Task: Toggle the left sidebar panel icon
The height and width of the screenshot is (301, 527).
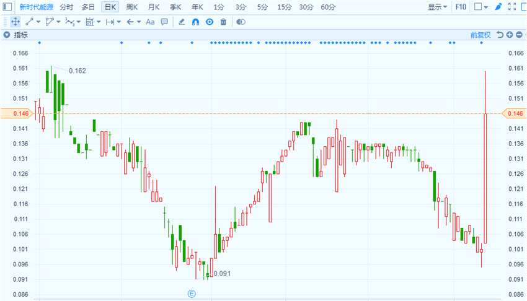Action: click(x=7, y=7)
